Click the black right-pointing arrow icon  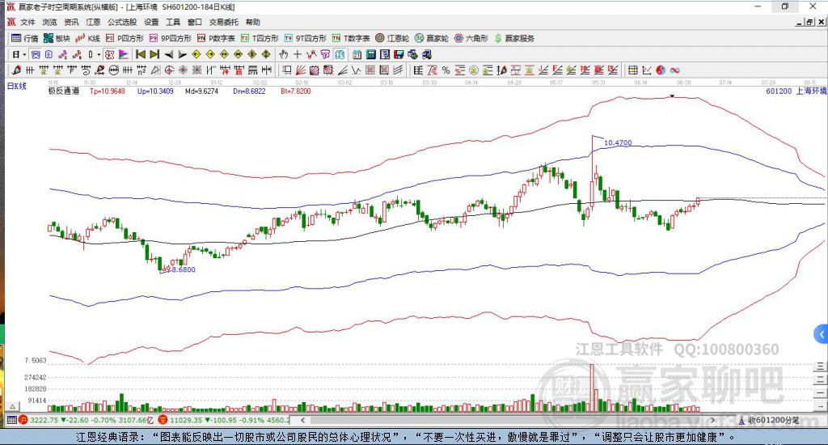(182, 54)
